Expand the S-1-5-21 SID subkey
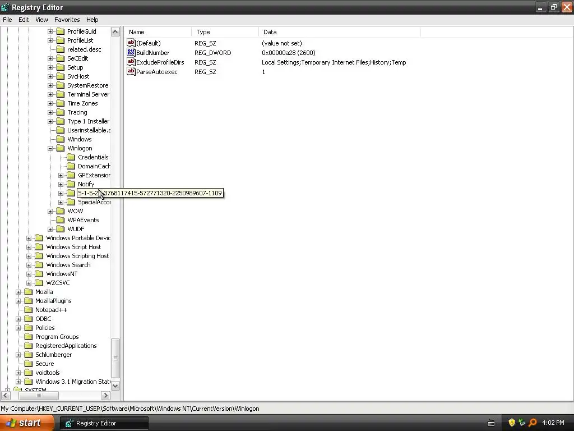574x431 pixels. pos(61,193)
